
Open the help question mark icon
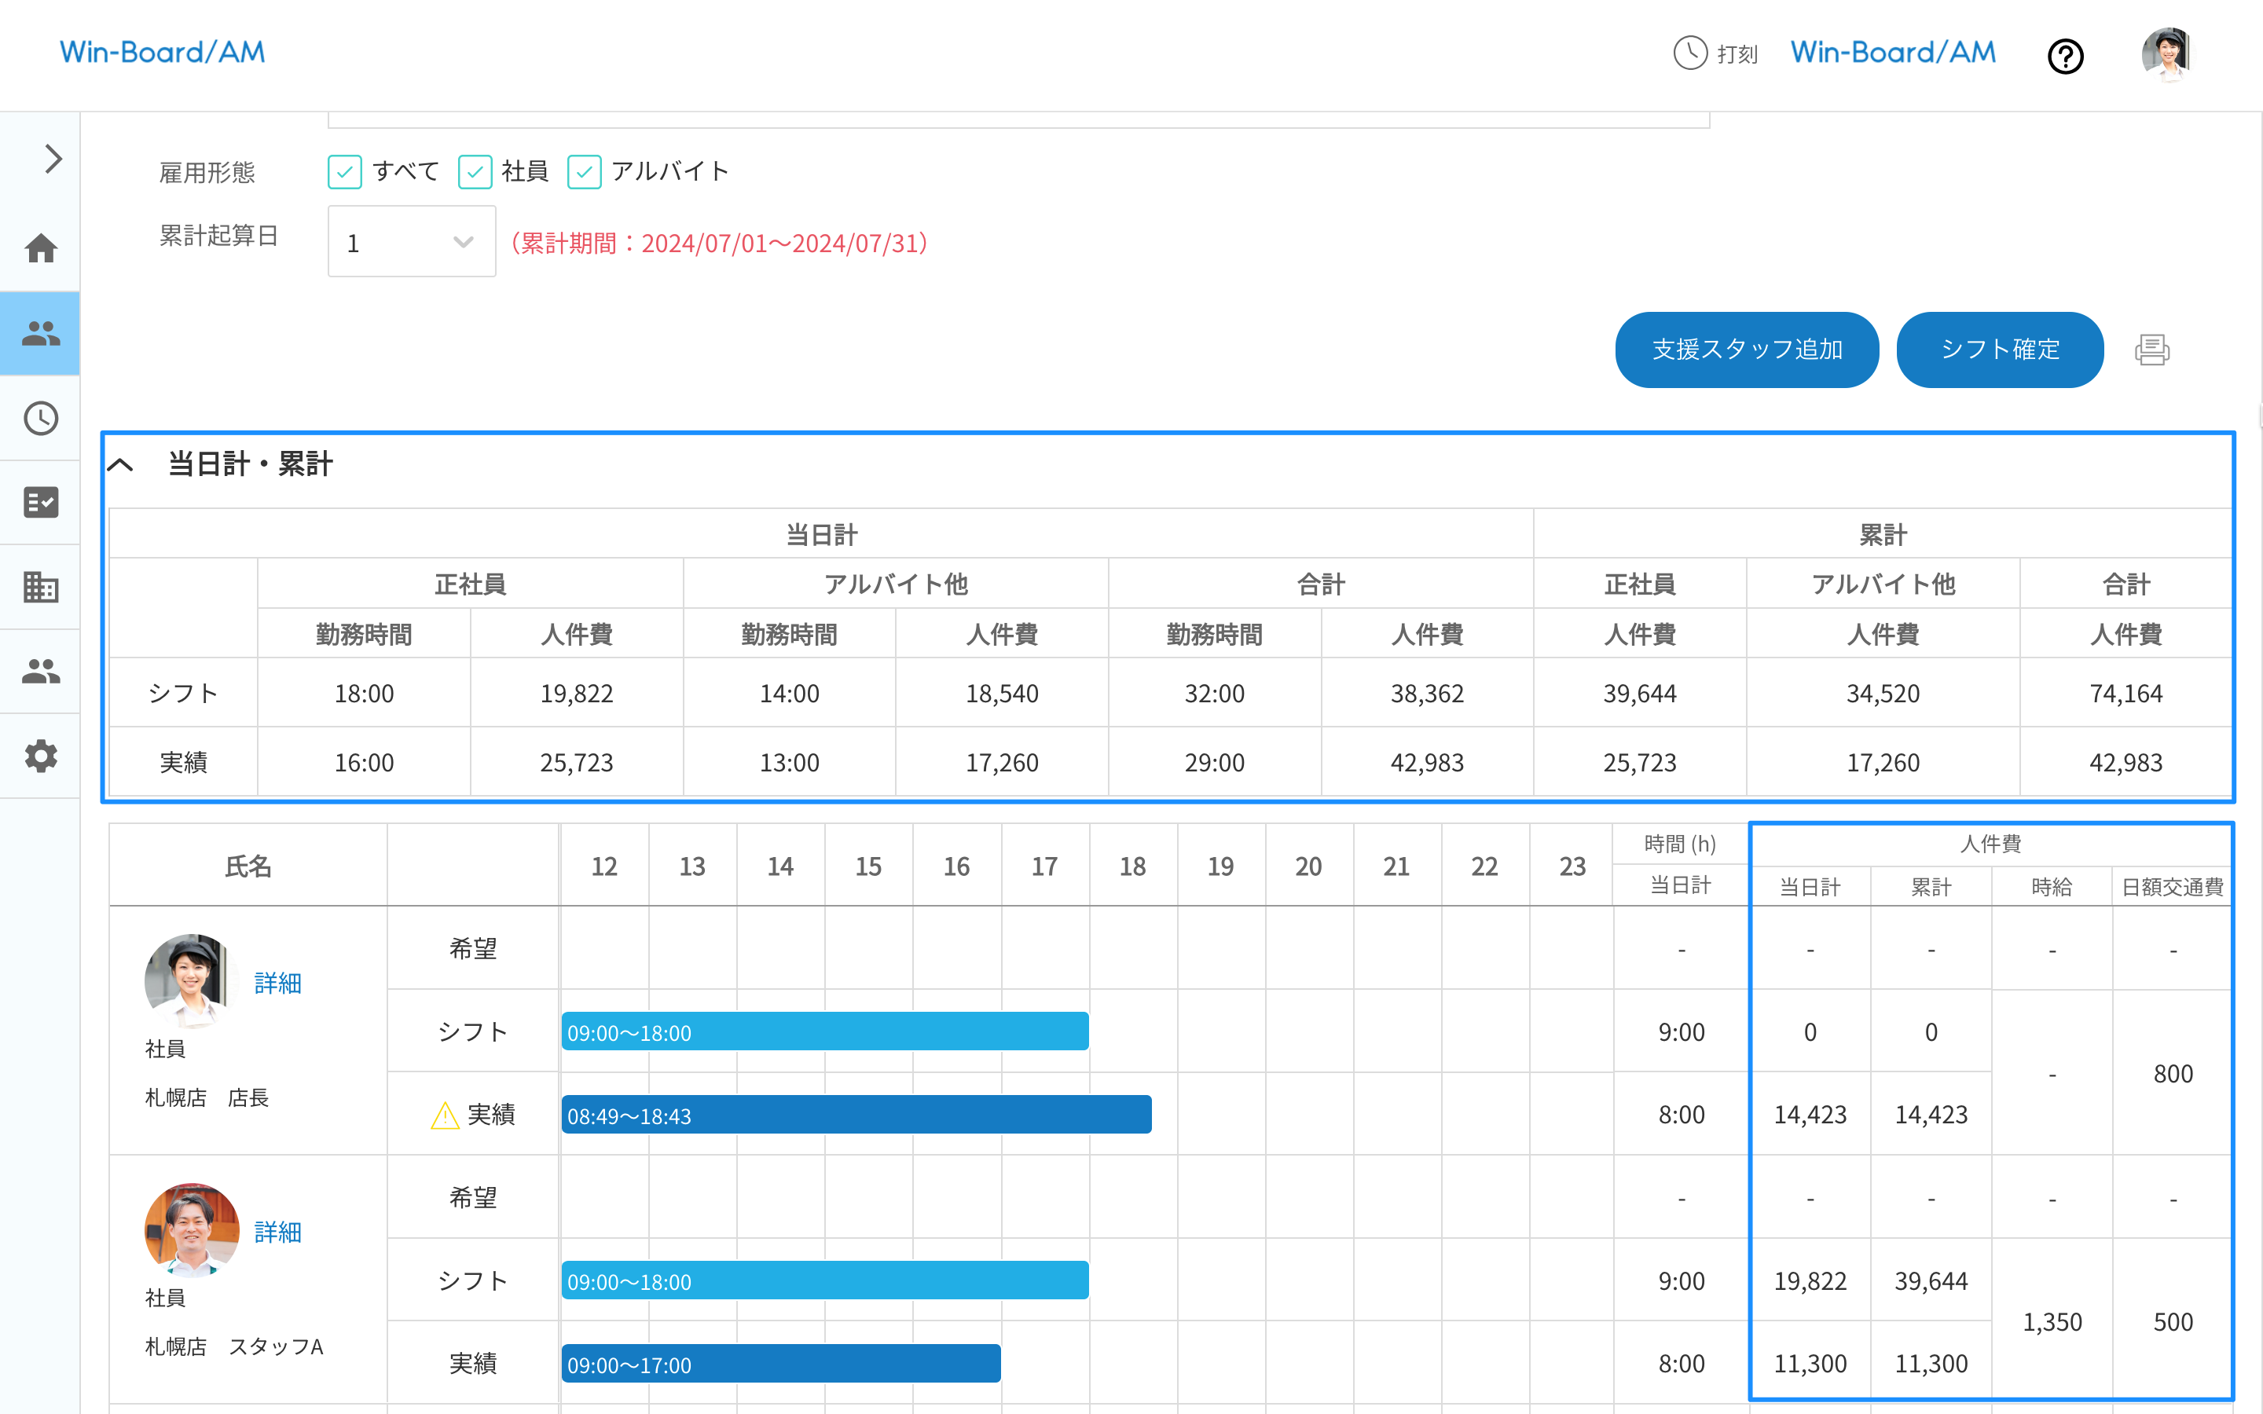tap(2065, 56)
